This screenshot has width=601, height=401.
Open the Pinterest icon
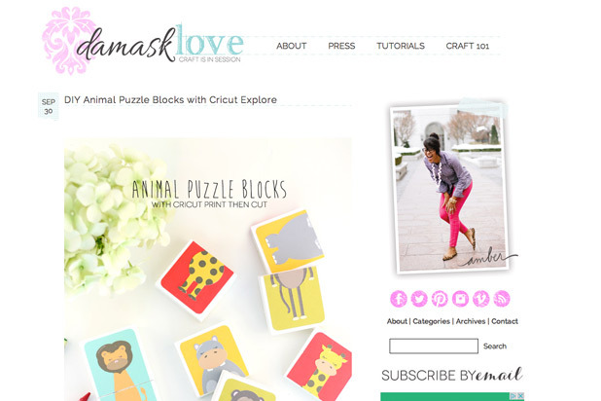440,299
